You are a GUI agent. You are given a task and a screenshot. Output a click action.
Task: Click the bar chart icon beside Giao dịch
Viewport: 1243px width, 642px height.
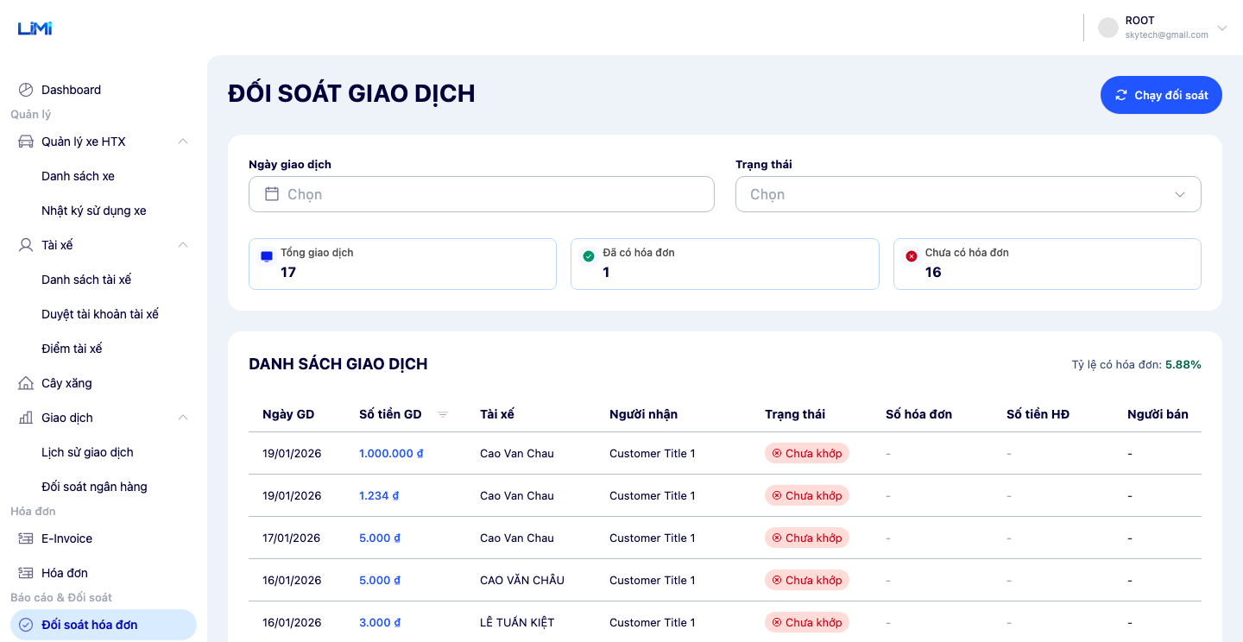tap(26, 418)
